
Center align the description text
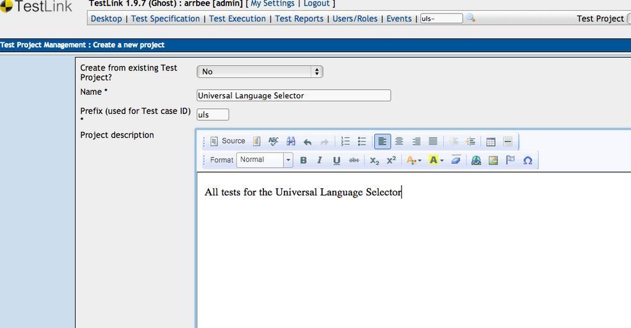coord(399,142)
